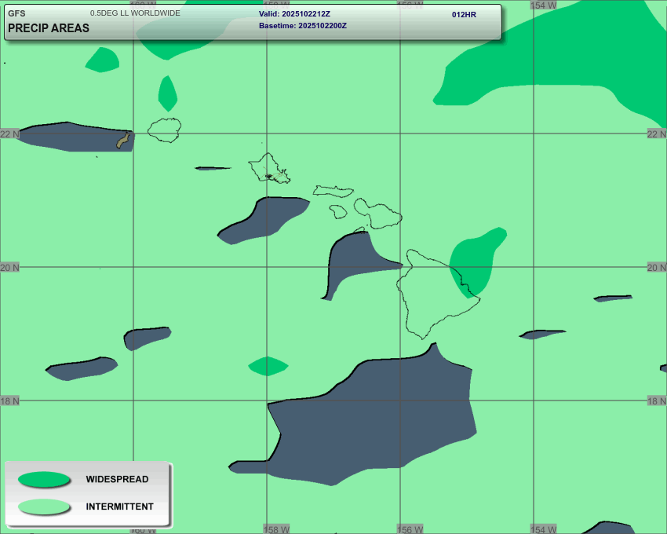Click the 0.5DEG LL WORLDWIDE text

tap(135, 13)
